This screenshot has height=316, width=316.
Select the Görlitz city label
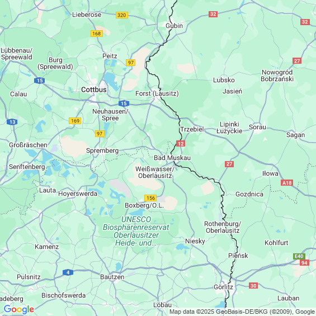(223, 287)
